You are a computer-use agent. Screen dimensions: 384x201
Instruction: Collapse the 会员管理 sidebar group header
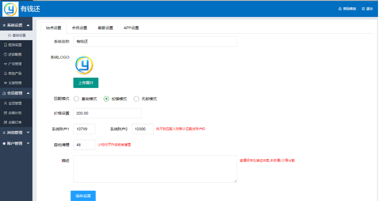coord(16,93)
